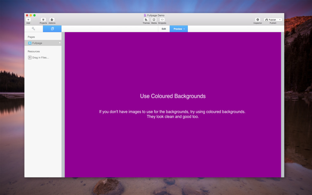Click the Drag in Files download icon
This screenshot has width=312, height=195.
coord(30,58)
